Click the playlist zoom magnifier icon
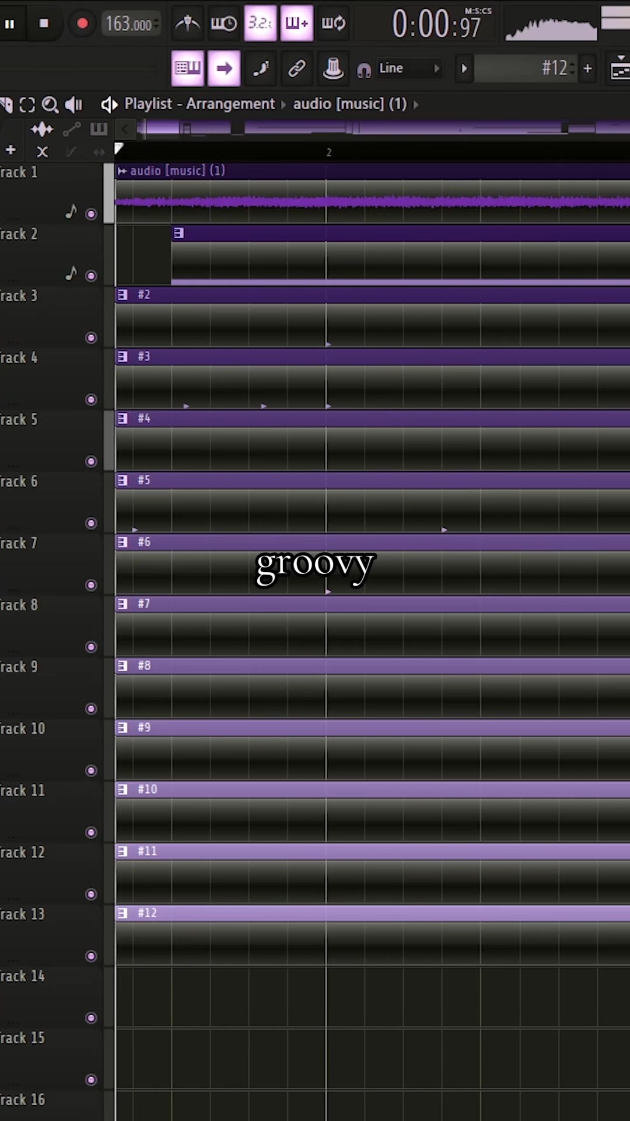The height and width of the screenshot is (1121, 630). click(51, 105)
